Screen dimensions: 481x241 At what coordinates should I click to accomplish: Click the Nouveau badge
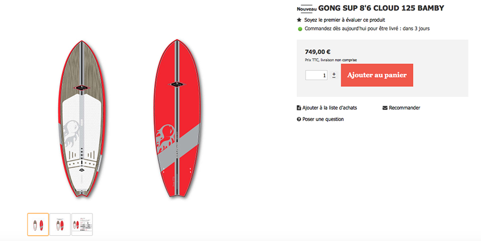(x=307, y=9)
